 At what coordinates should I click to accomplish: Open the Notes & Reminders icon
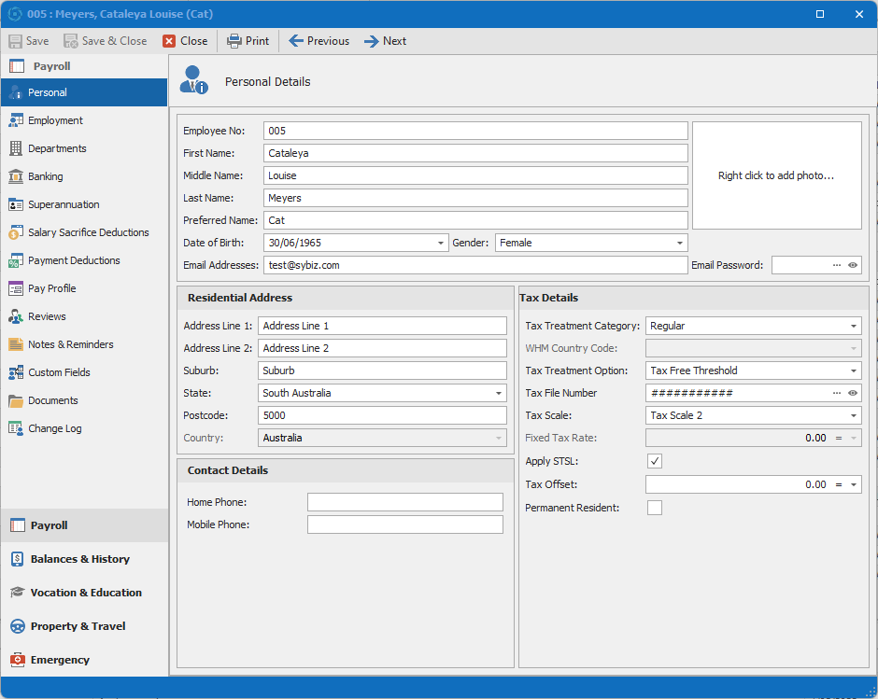(x=16, y=344)
